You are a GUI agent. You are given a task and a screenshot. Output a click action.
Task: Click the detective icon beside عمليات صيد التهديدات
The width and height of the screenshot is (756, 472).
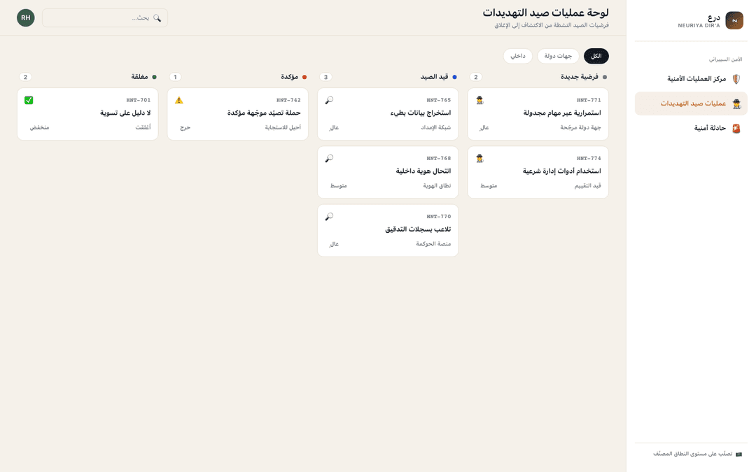pyautogui.click(x=736, y=103)
